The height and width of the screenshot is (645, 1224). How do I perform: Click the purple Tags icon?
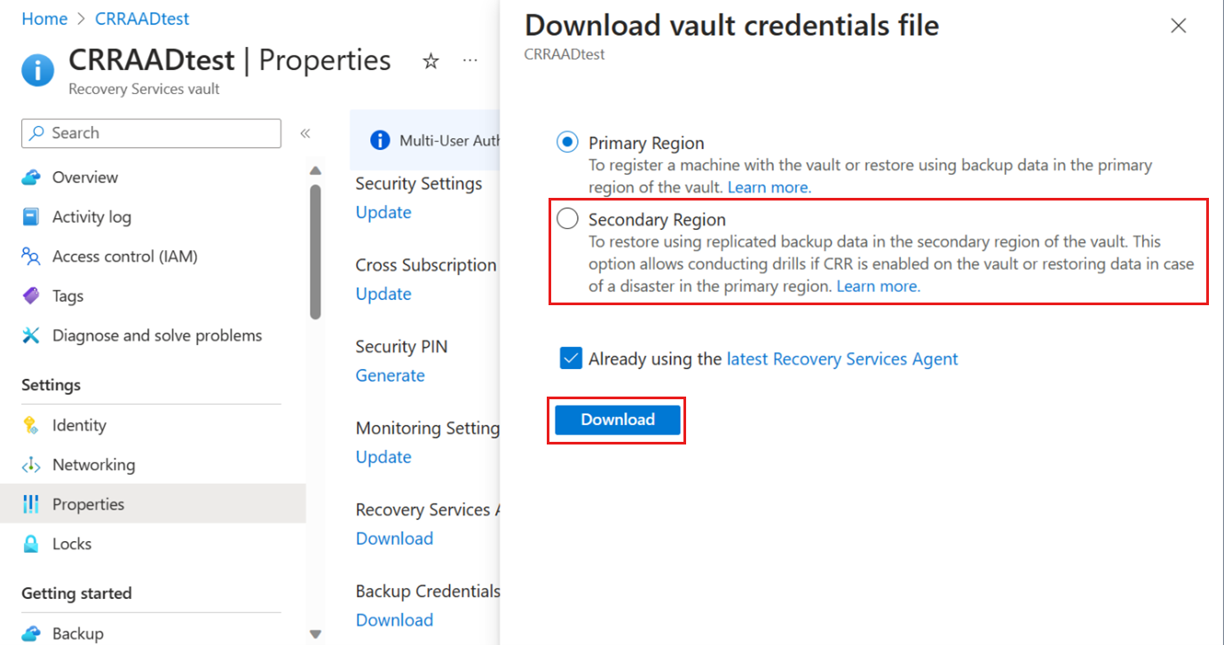31,296
